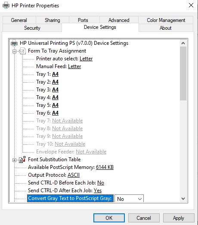Select the Manual Feed label

51,66
